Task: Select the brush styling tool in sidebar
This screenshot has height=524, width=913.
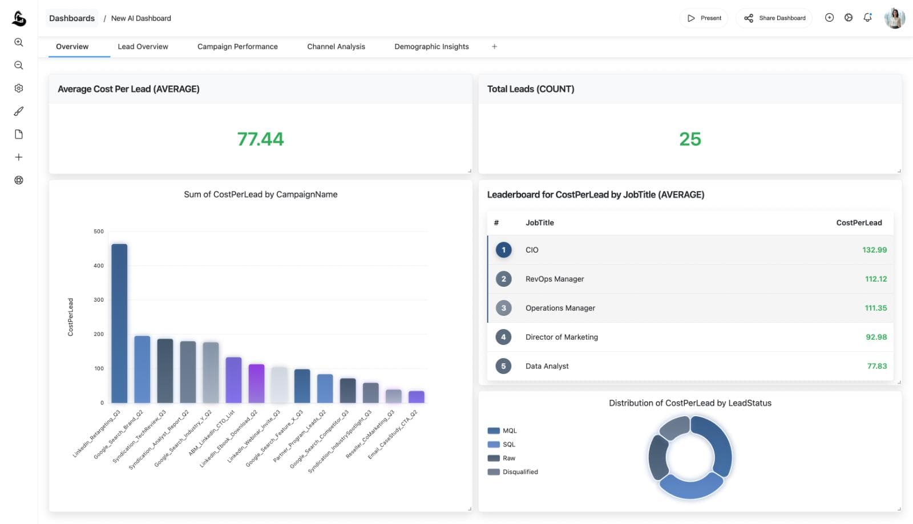Action: tap(19, 111)
